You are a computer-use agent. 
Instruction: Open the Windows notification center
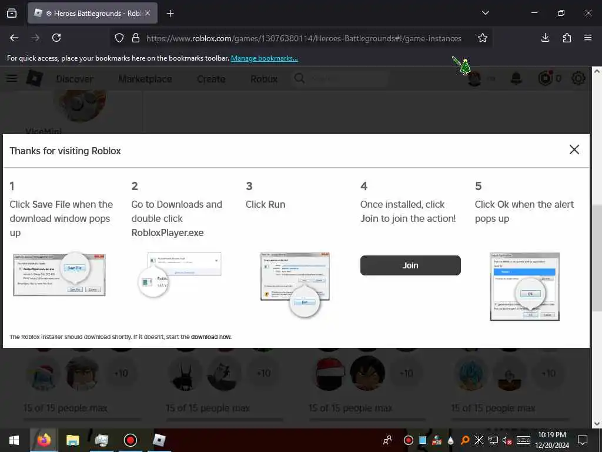(583, 440)
